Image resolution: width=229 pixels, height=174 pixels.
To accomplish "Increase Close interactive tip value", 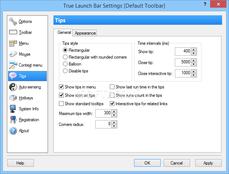I will (x=194, y=71).
